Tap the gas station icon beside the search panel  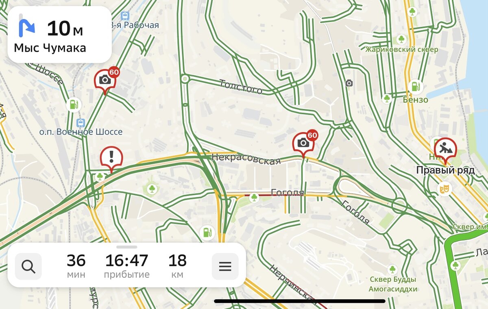coord(207,233)
